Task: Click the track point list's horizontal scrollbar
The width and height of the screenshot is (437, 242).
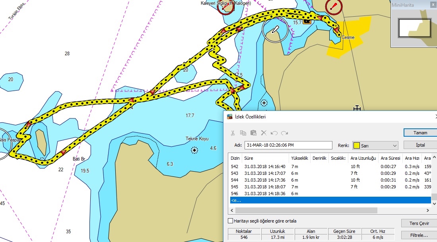Action: (306, 210)
